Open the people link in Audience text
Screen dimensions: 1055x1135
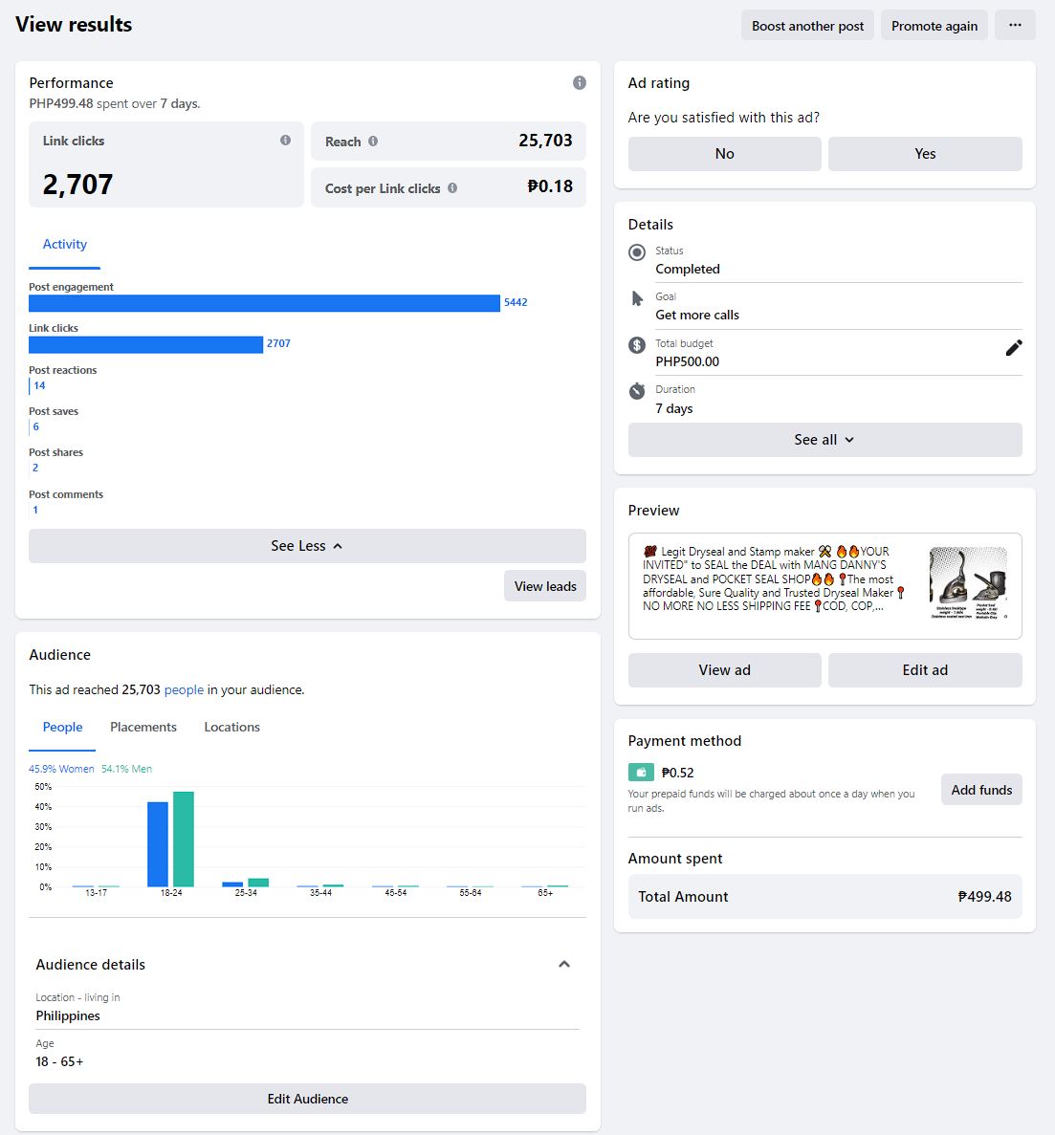[x=184, y=689]
